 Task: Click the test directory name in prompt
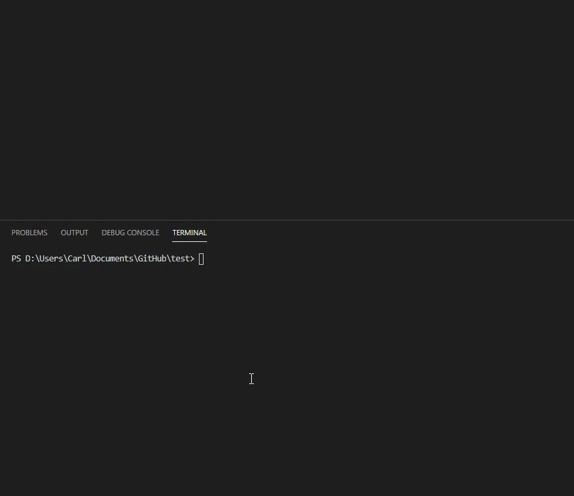182,258
